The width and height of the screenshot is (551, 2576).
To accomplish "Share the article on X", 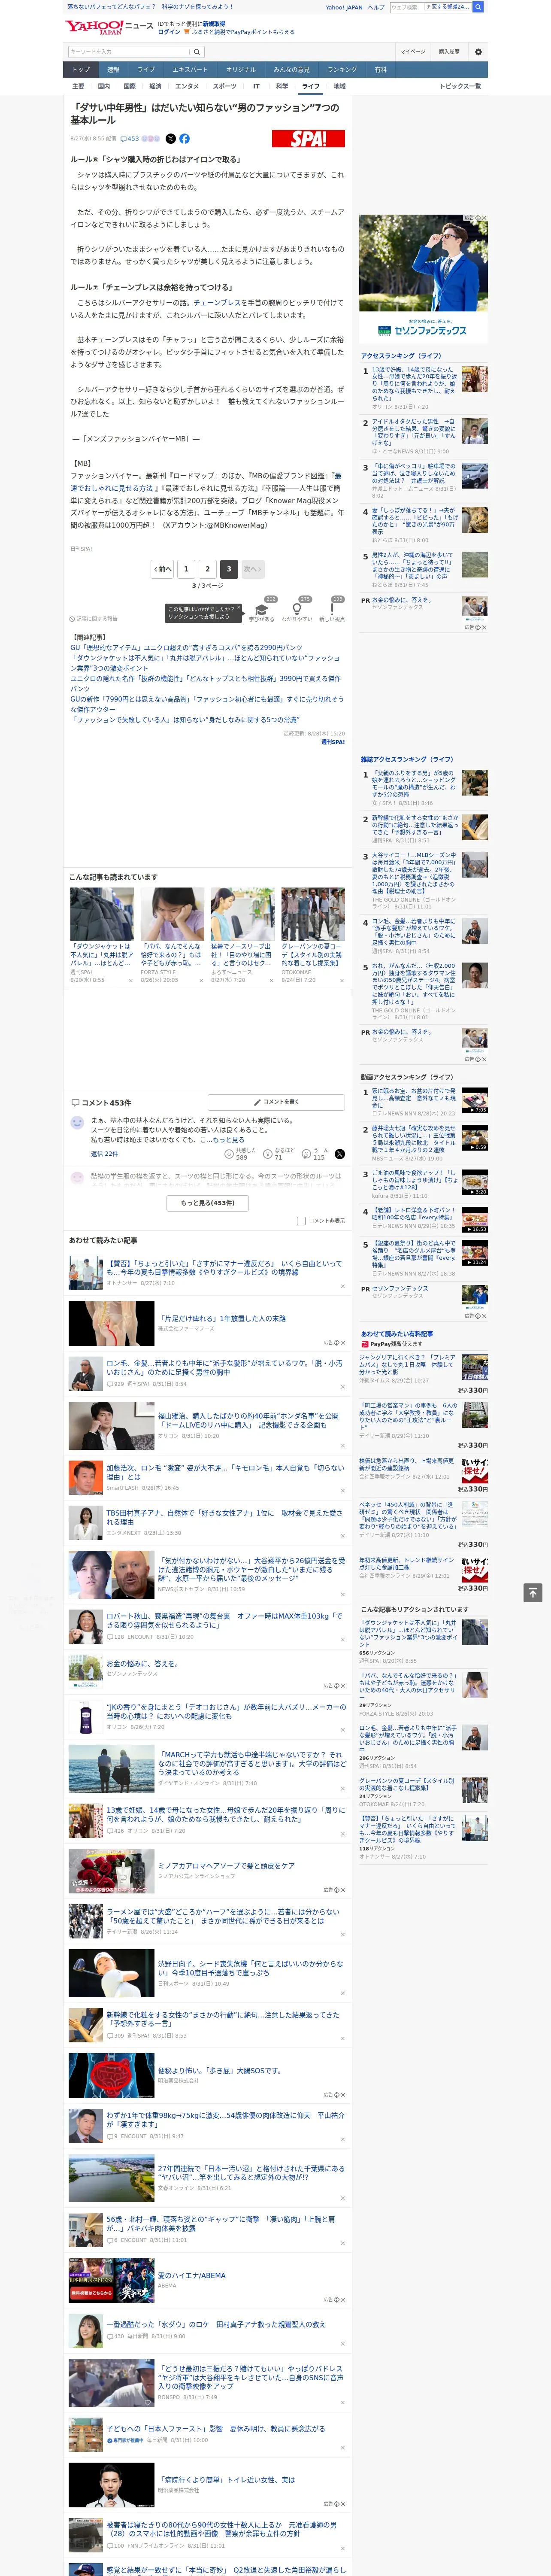I will (x=170, y=139).
